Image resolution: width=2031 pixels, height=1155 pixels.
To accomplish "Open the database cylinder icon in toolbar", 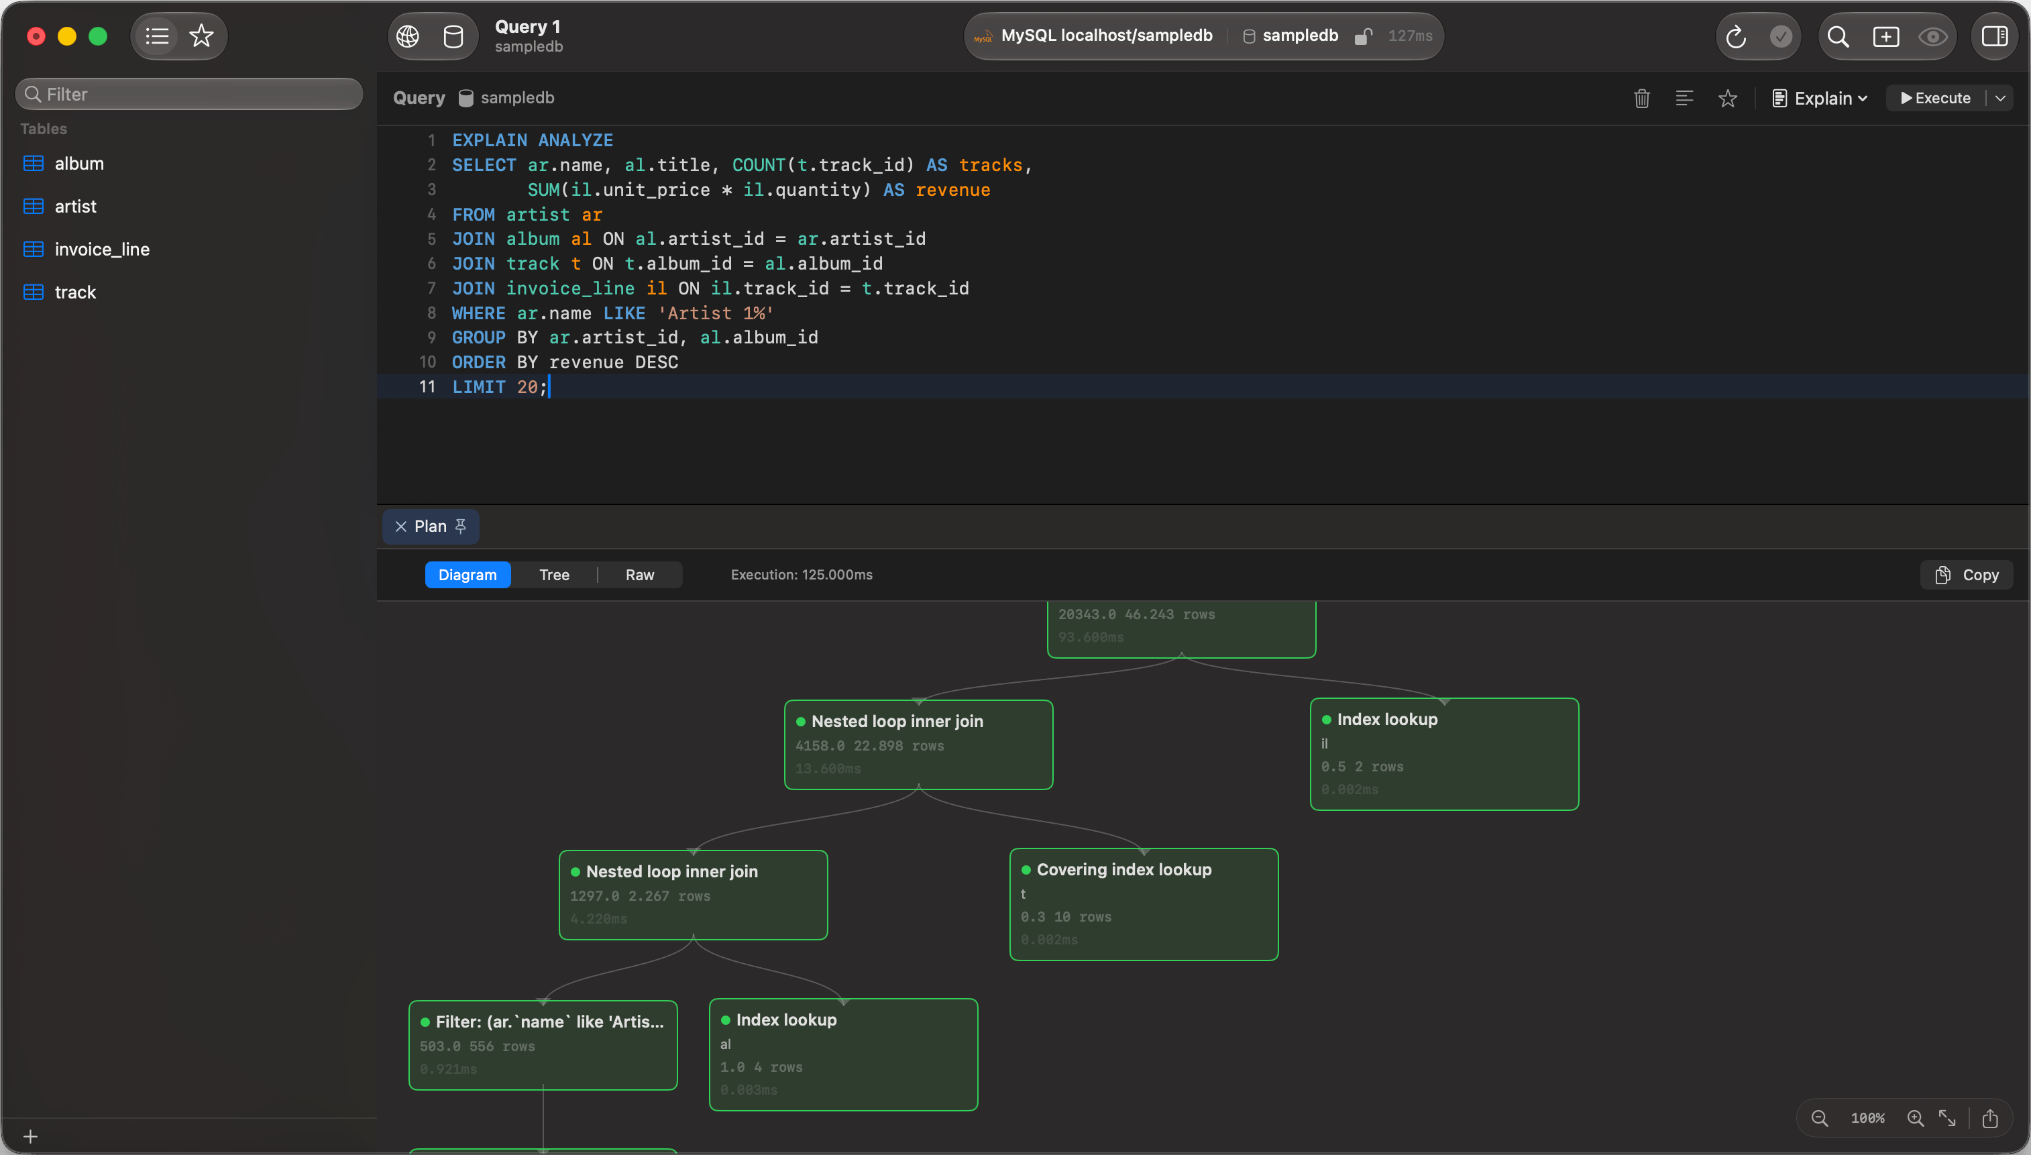I will [453, 36].
